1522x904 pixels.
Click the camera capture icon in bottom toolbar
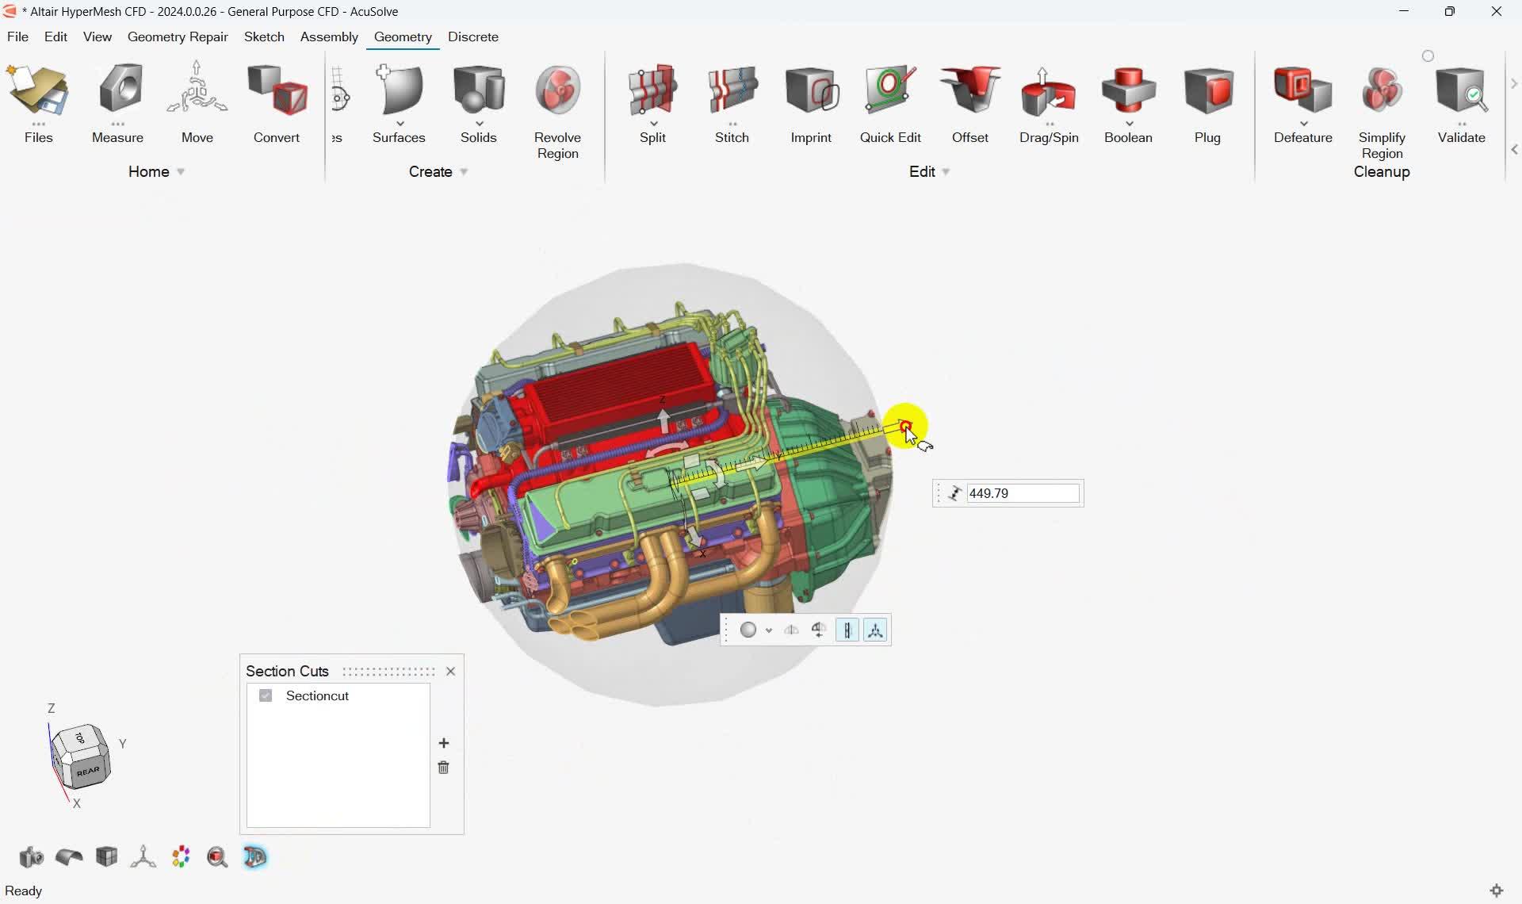(x=31, y=857)
